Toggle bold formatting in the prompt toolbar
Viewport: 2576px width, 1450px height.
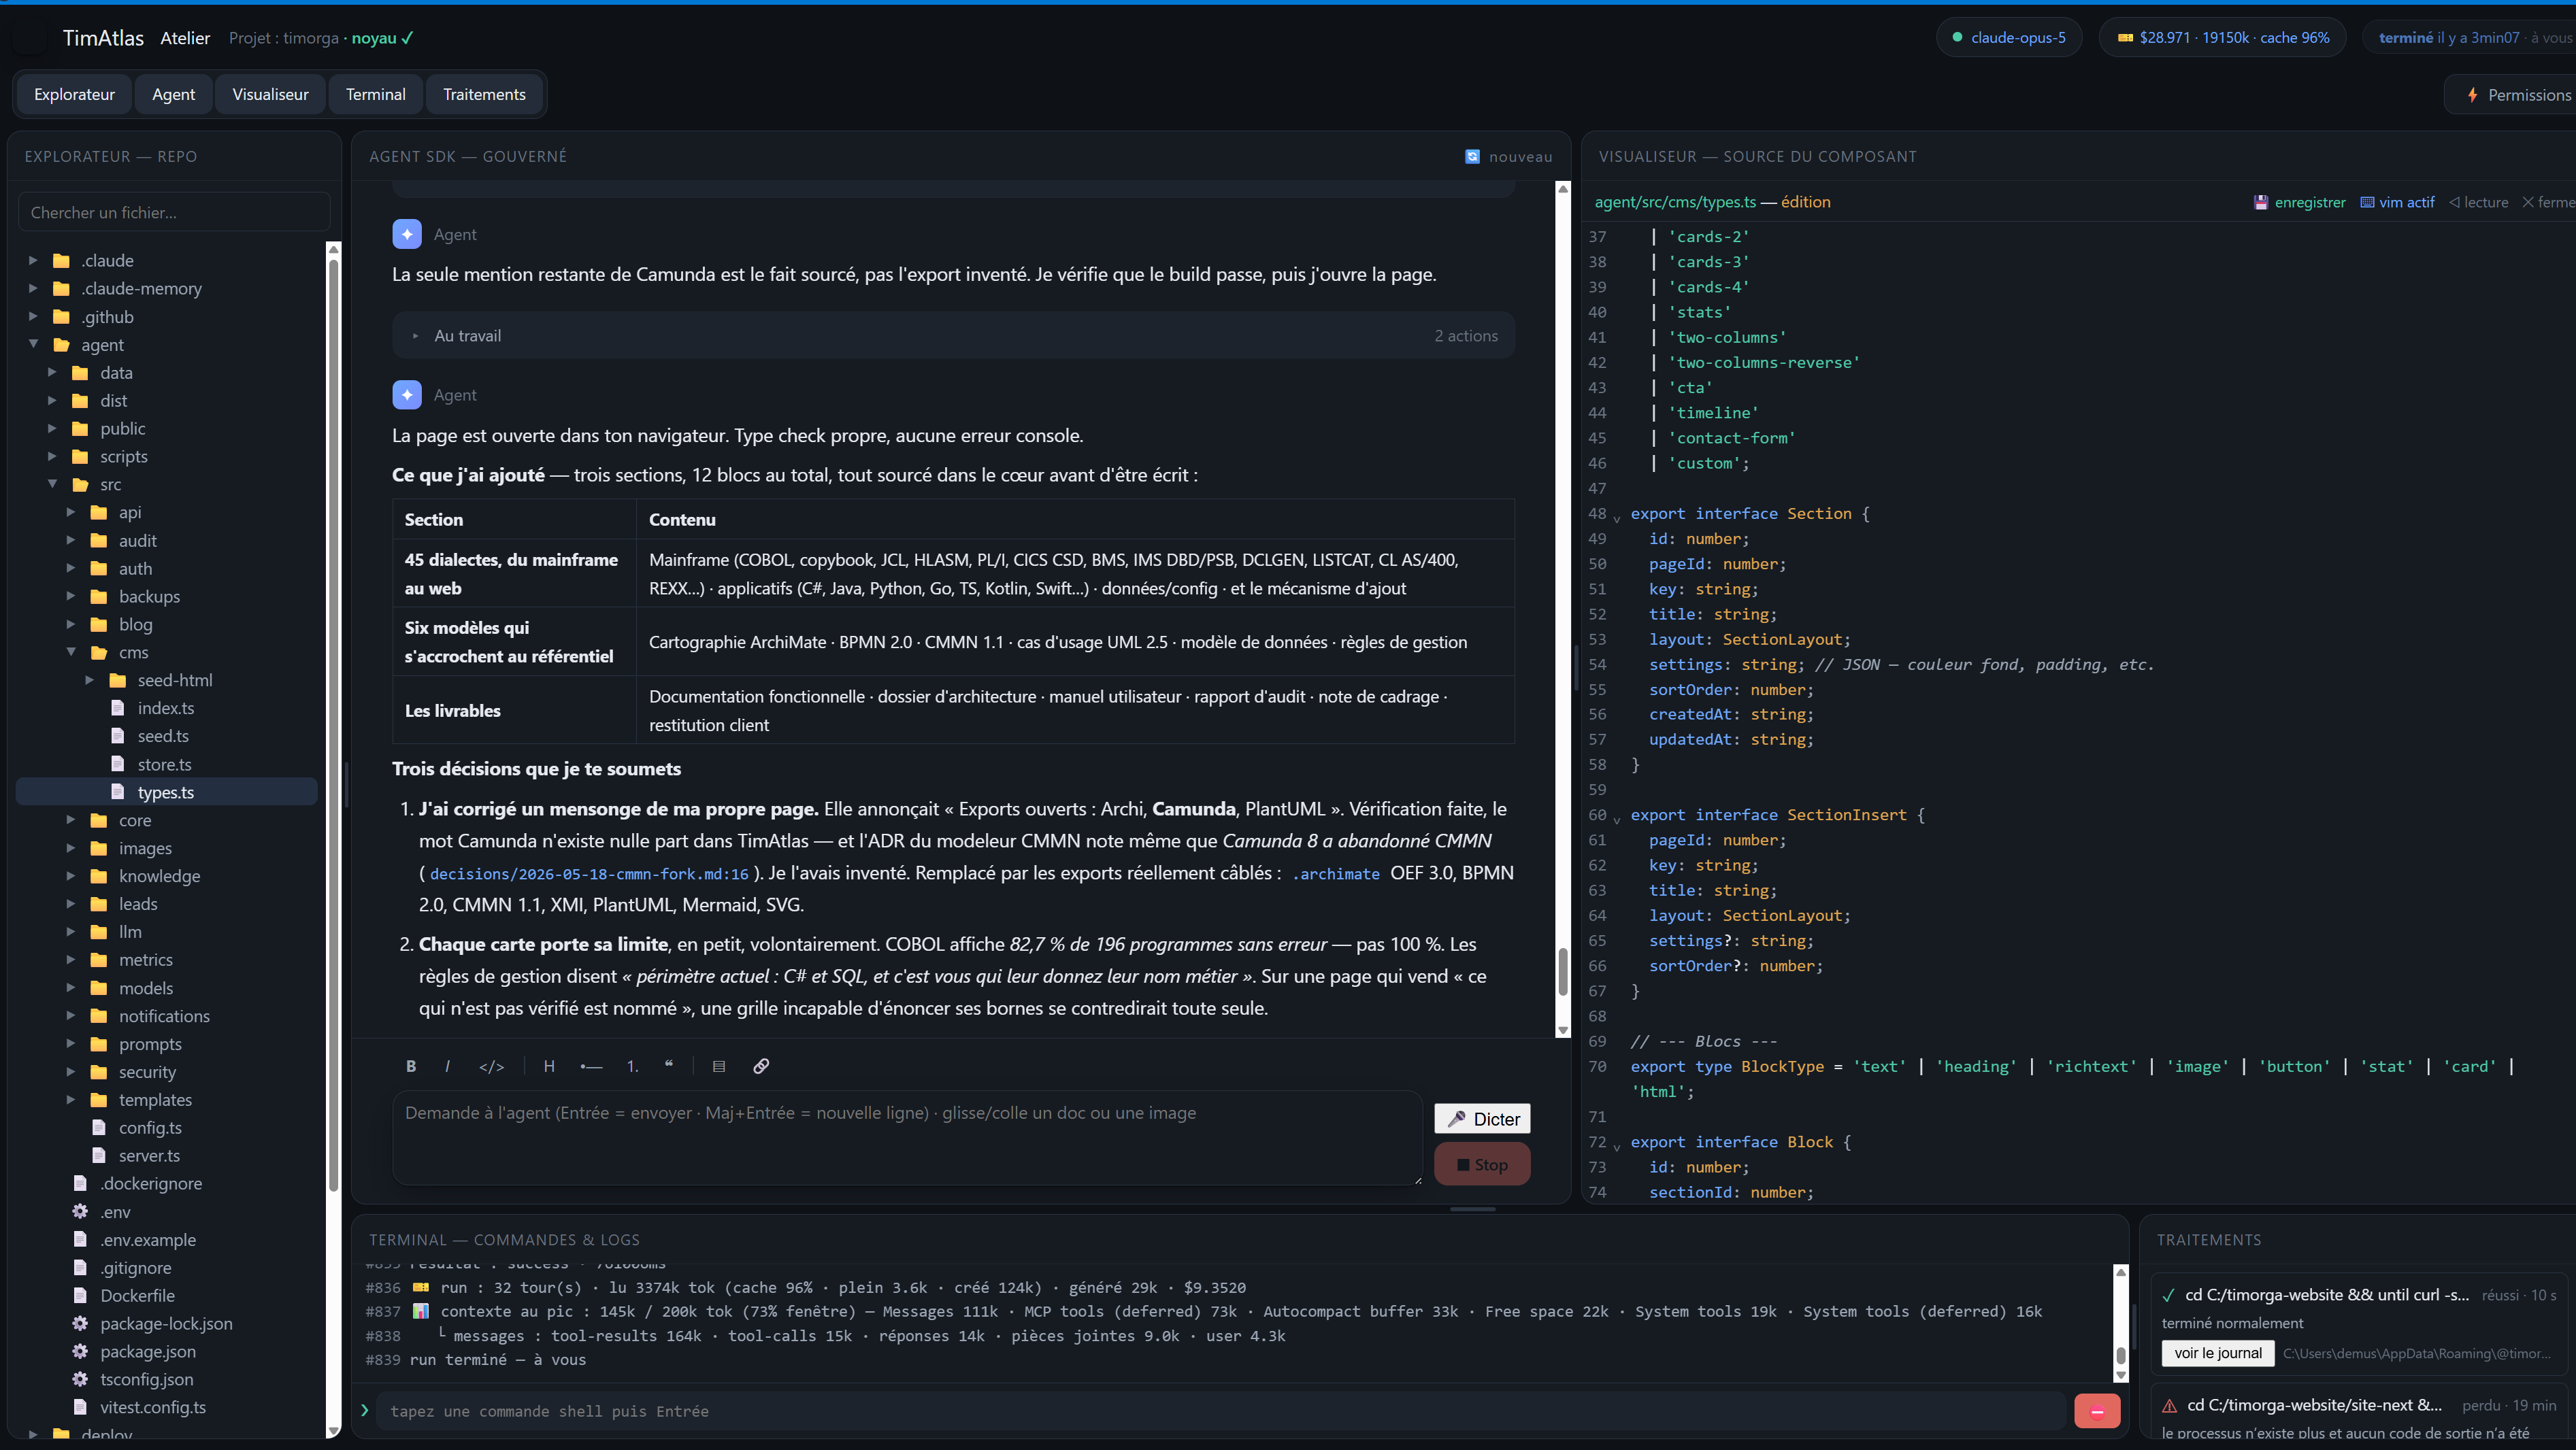click(x=411, y=1066)
